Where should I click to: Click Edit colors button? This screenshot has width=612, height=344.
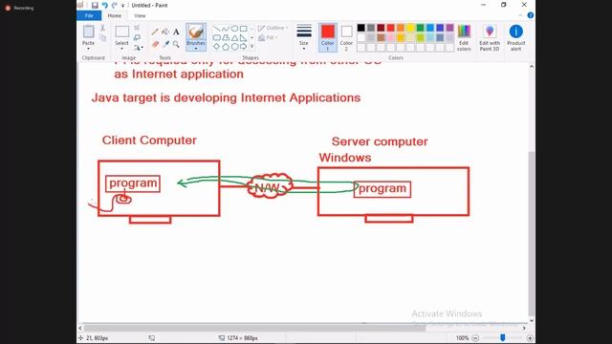[464, 37]
